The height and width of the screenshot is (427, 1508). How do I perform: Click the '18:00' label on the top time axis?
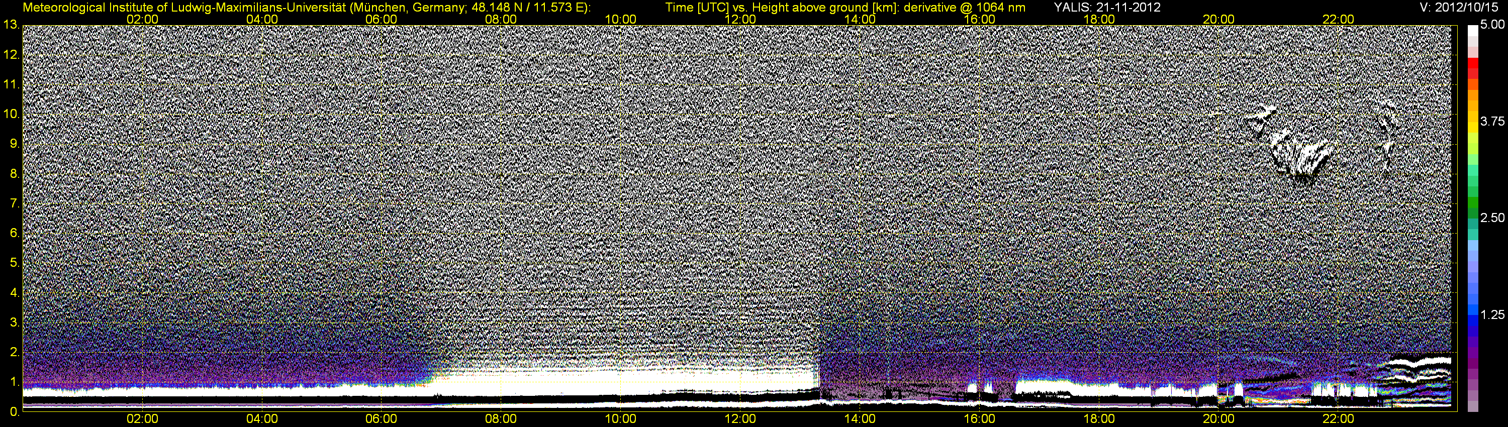click(x=1099, y=19)
